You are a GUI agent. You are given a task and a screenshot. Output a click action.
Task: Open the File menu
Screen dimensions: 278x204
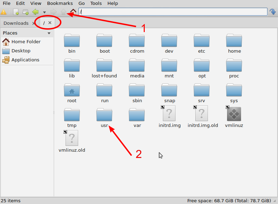[7, 3]
